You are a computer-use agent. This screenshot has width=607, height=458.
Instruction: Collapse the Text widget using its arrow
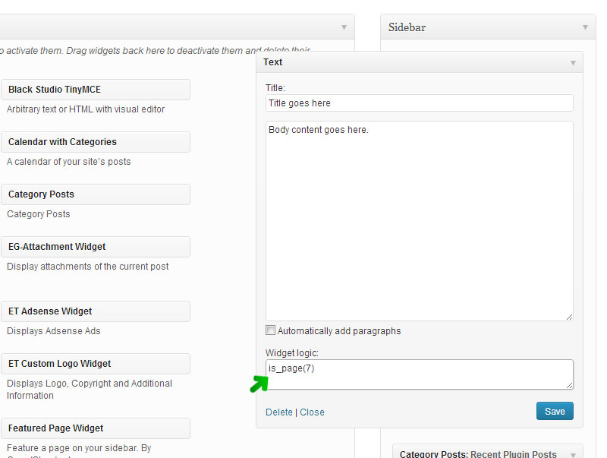[x=573, y=63]
